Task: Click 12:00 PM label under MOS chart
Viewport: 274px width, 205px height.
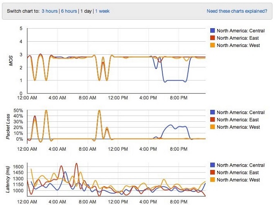Action: (118, 98)
